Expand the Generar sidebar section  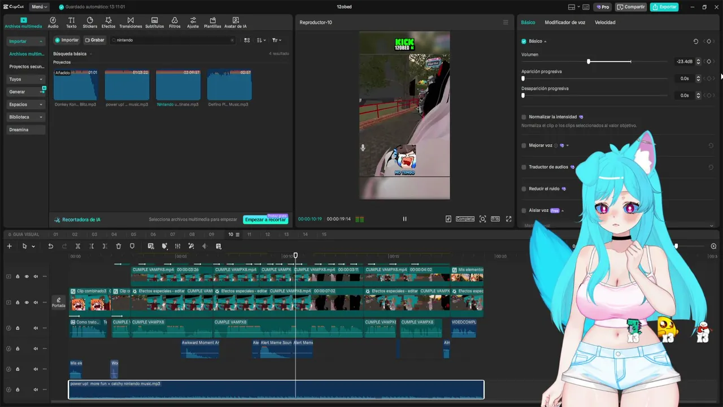click(41, 92)
